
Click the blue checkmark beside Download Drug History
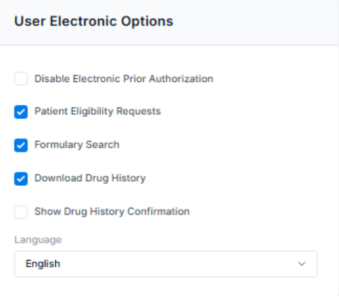pos(21,179)
